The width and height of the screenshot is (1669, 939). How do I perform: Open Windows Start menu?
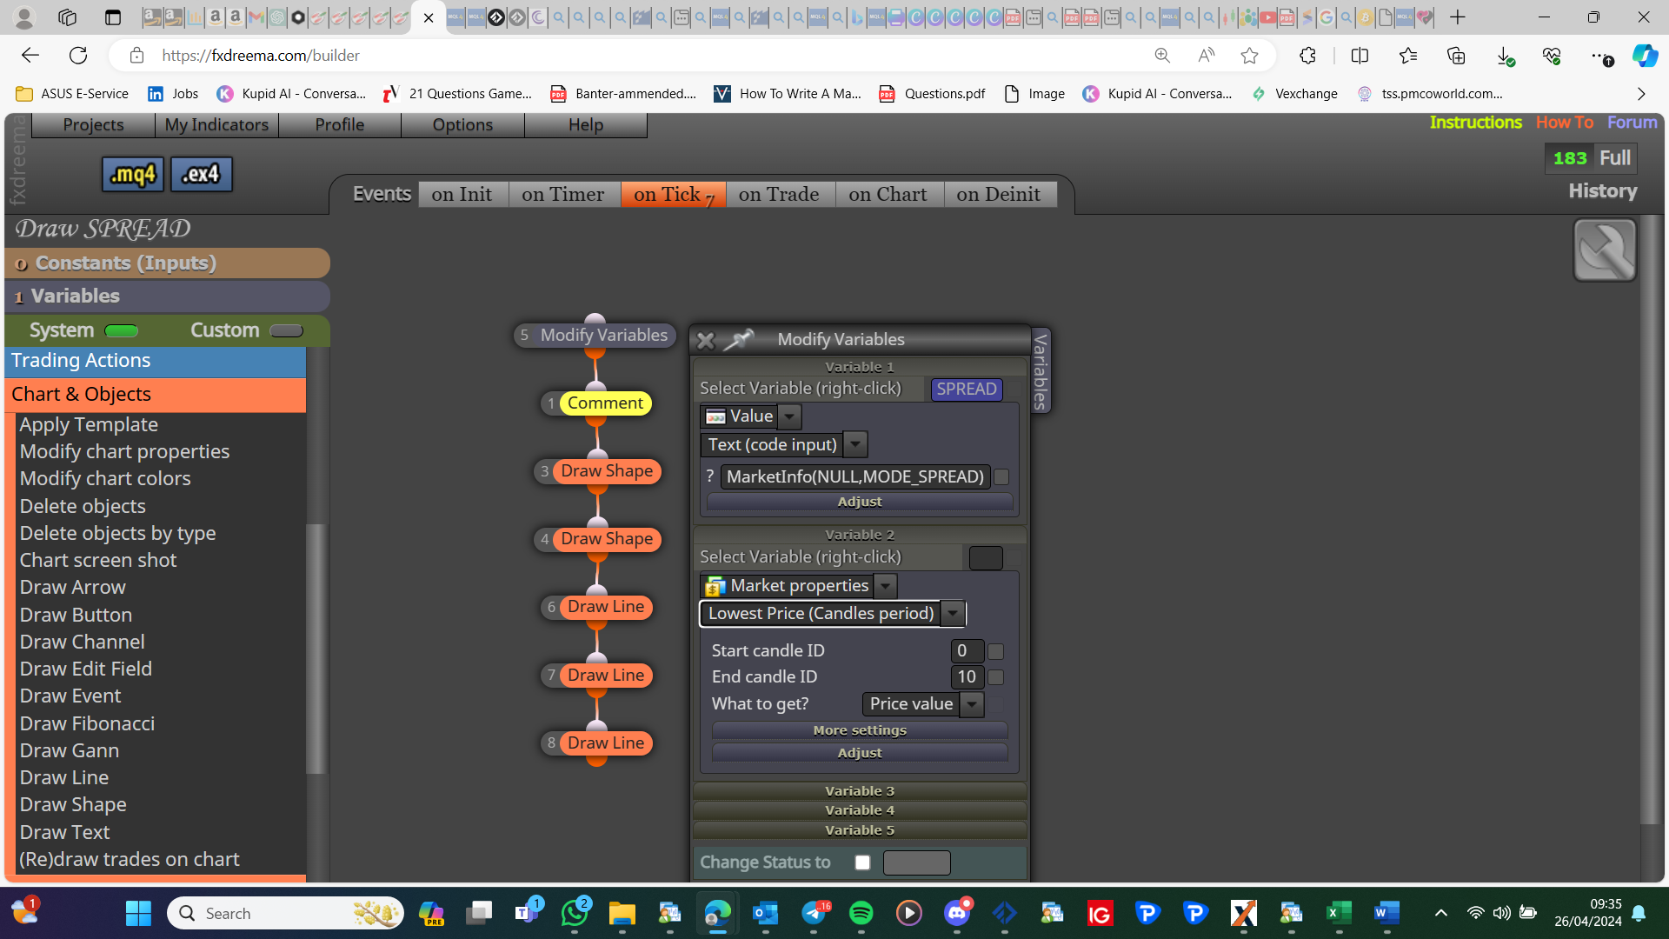[x=138, y=913]
